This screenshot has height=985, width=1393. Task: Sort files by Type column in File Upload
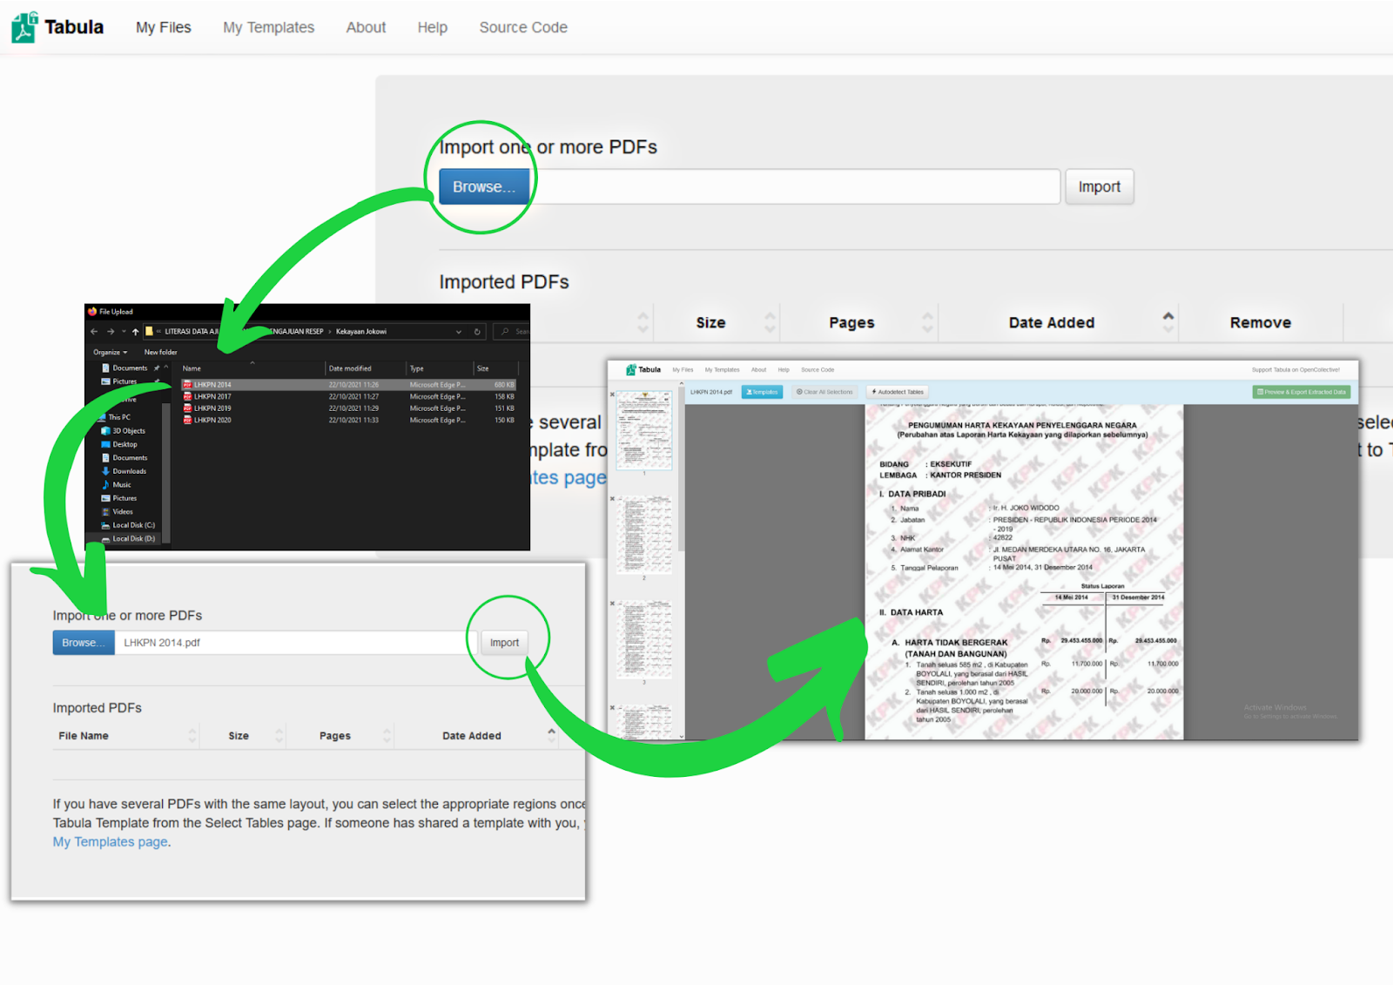pyautogui.click(x=440, y=368)
